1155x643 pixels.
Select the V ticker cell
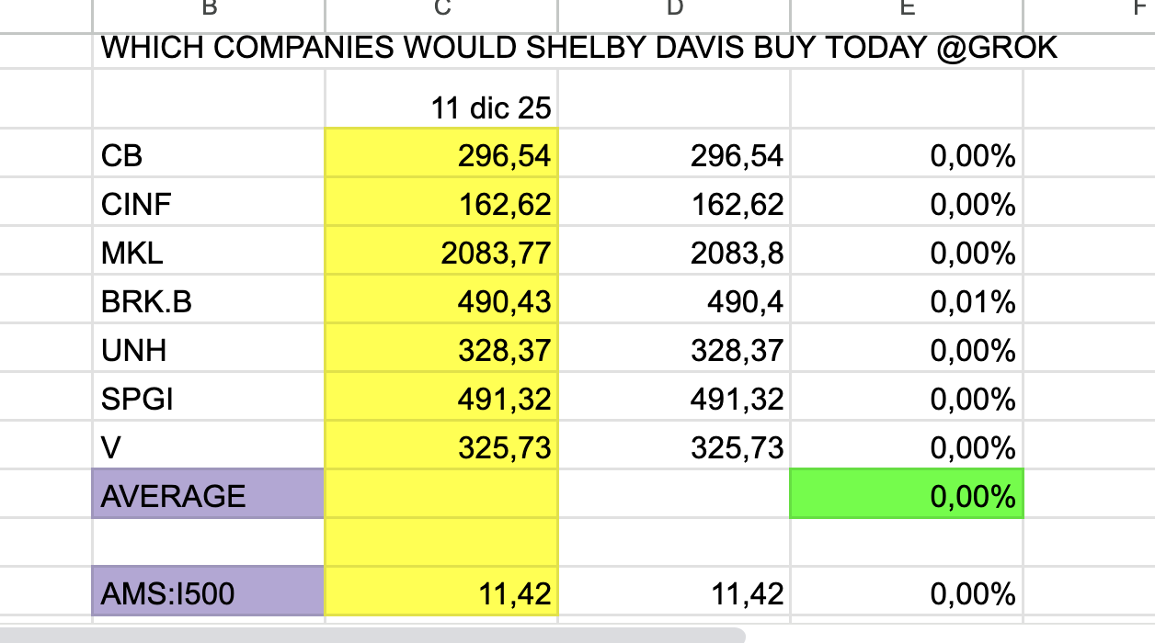pyautogui.click(x=209, y=447)
